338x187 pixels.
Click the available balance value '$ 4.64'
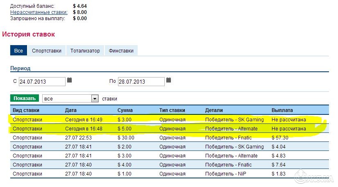[x=80, y=6]
